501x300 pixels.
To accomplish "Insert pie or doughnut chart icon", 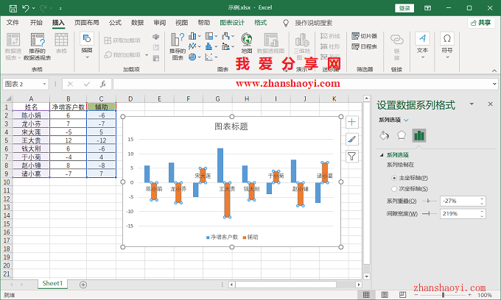I will click(192, 57).
